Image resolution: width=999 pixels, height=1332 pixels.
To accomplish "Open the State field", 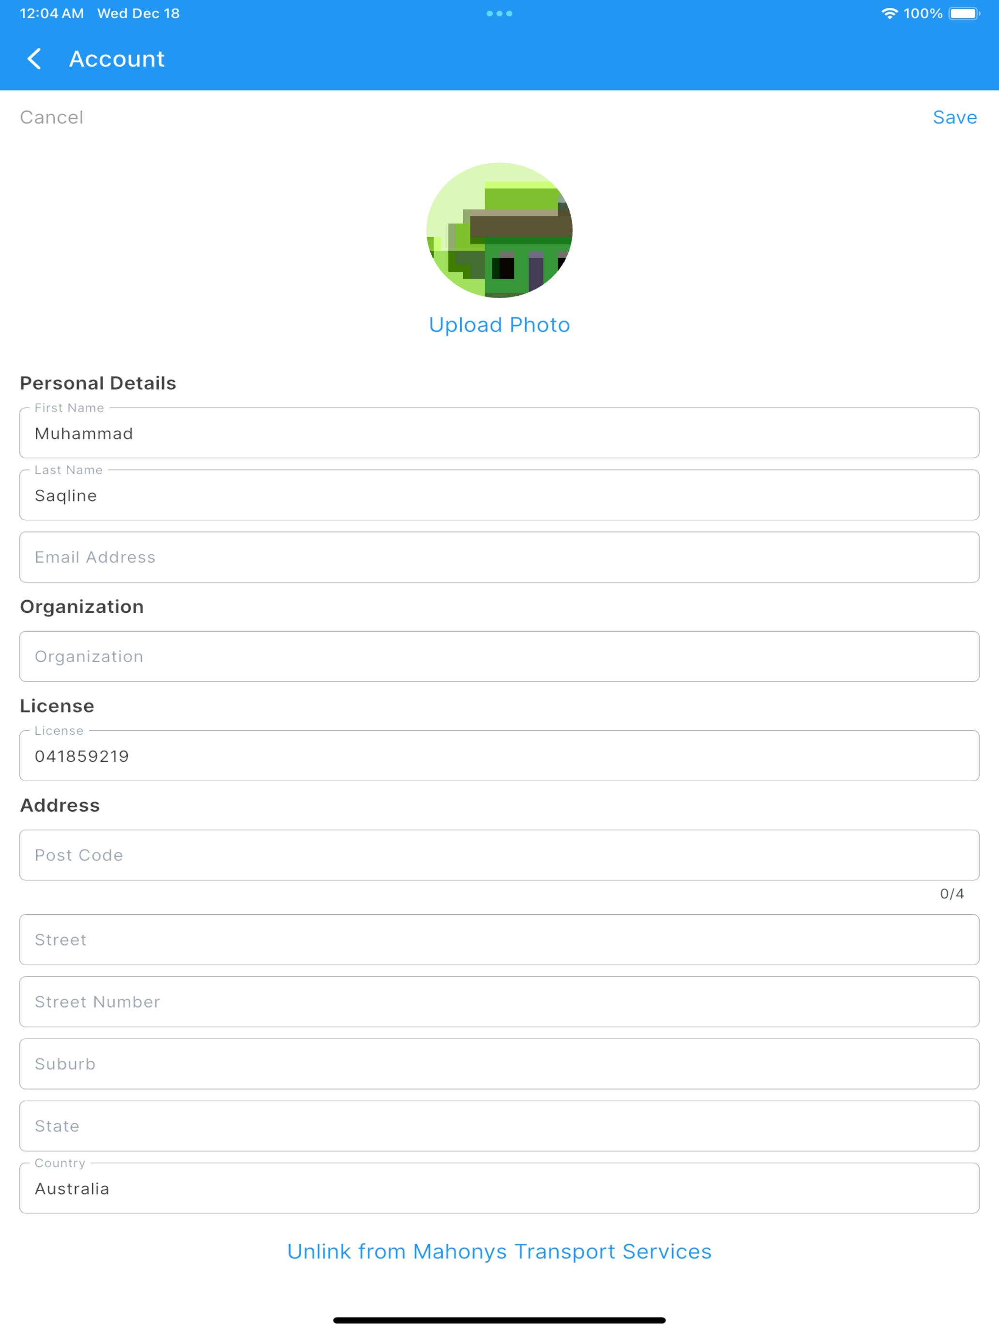I will tap(499, 1126).
